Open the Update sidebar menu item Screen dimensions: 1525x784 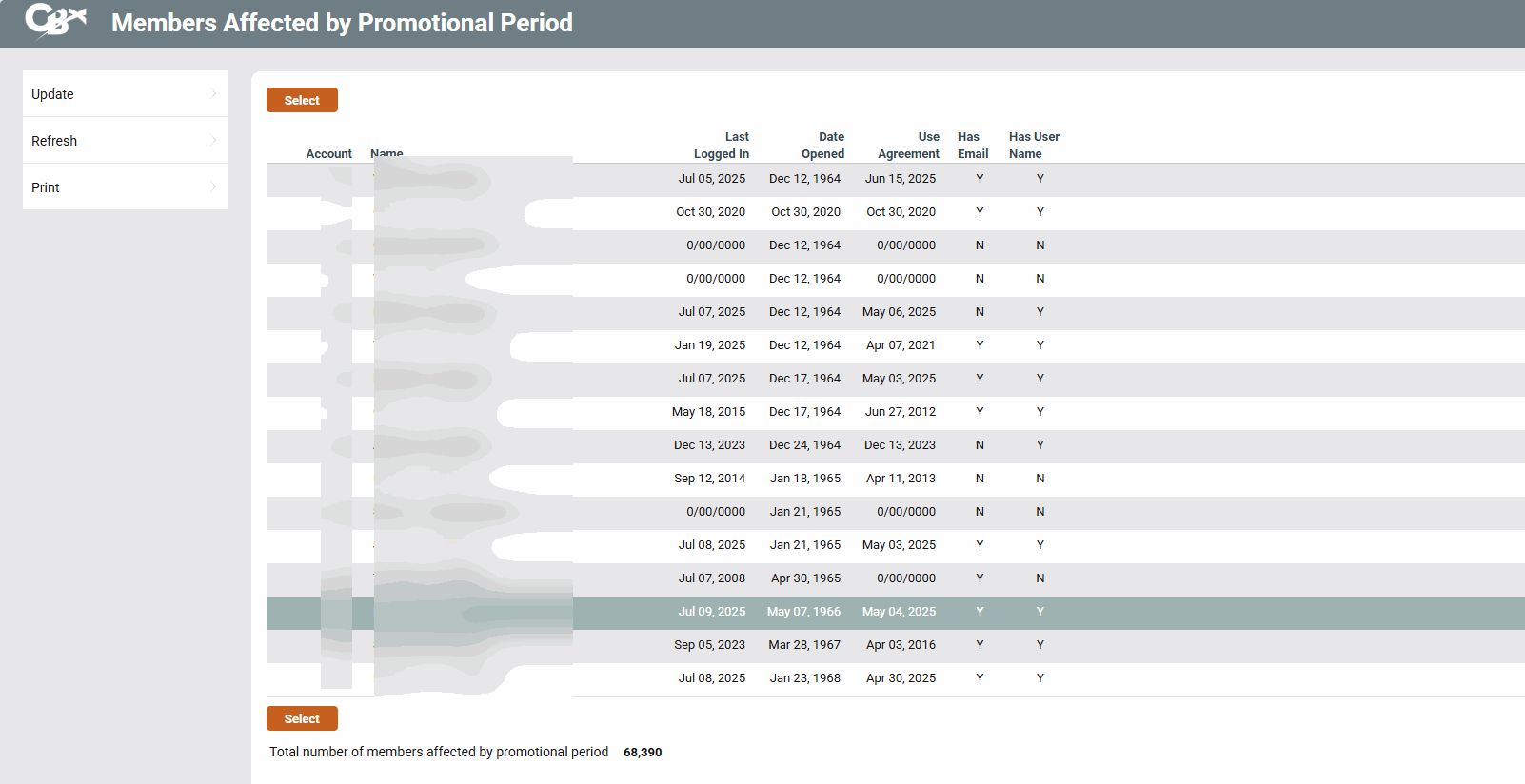125,94
